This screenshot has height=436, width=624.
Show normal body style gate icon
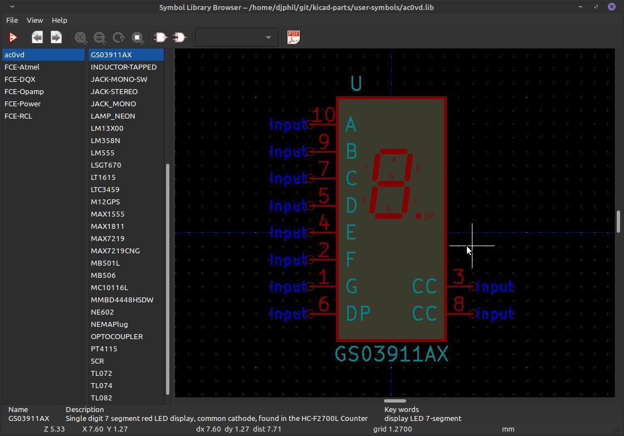[161, 37]
